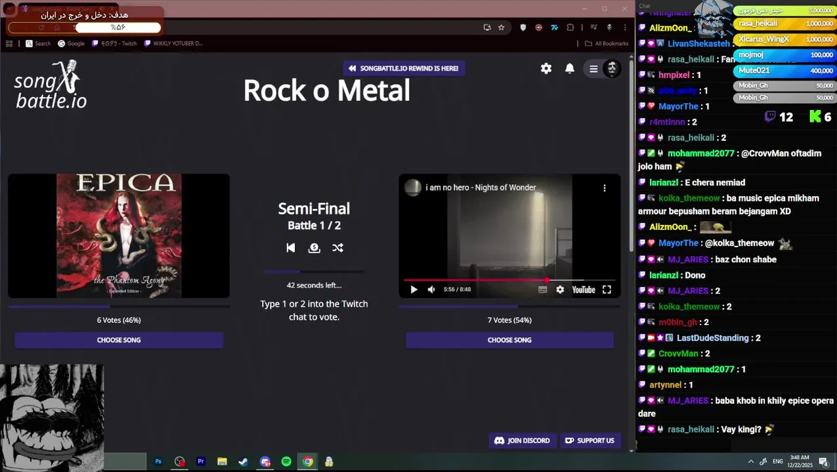
Task: Open Steam from the taskbar
Action: coord(243,462)
